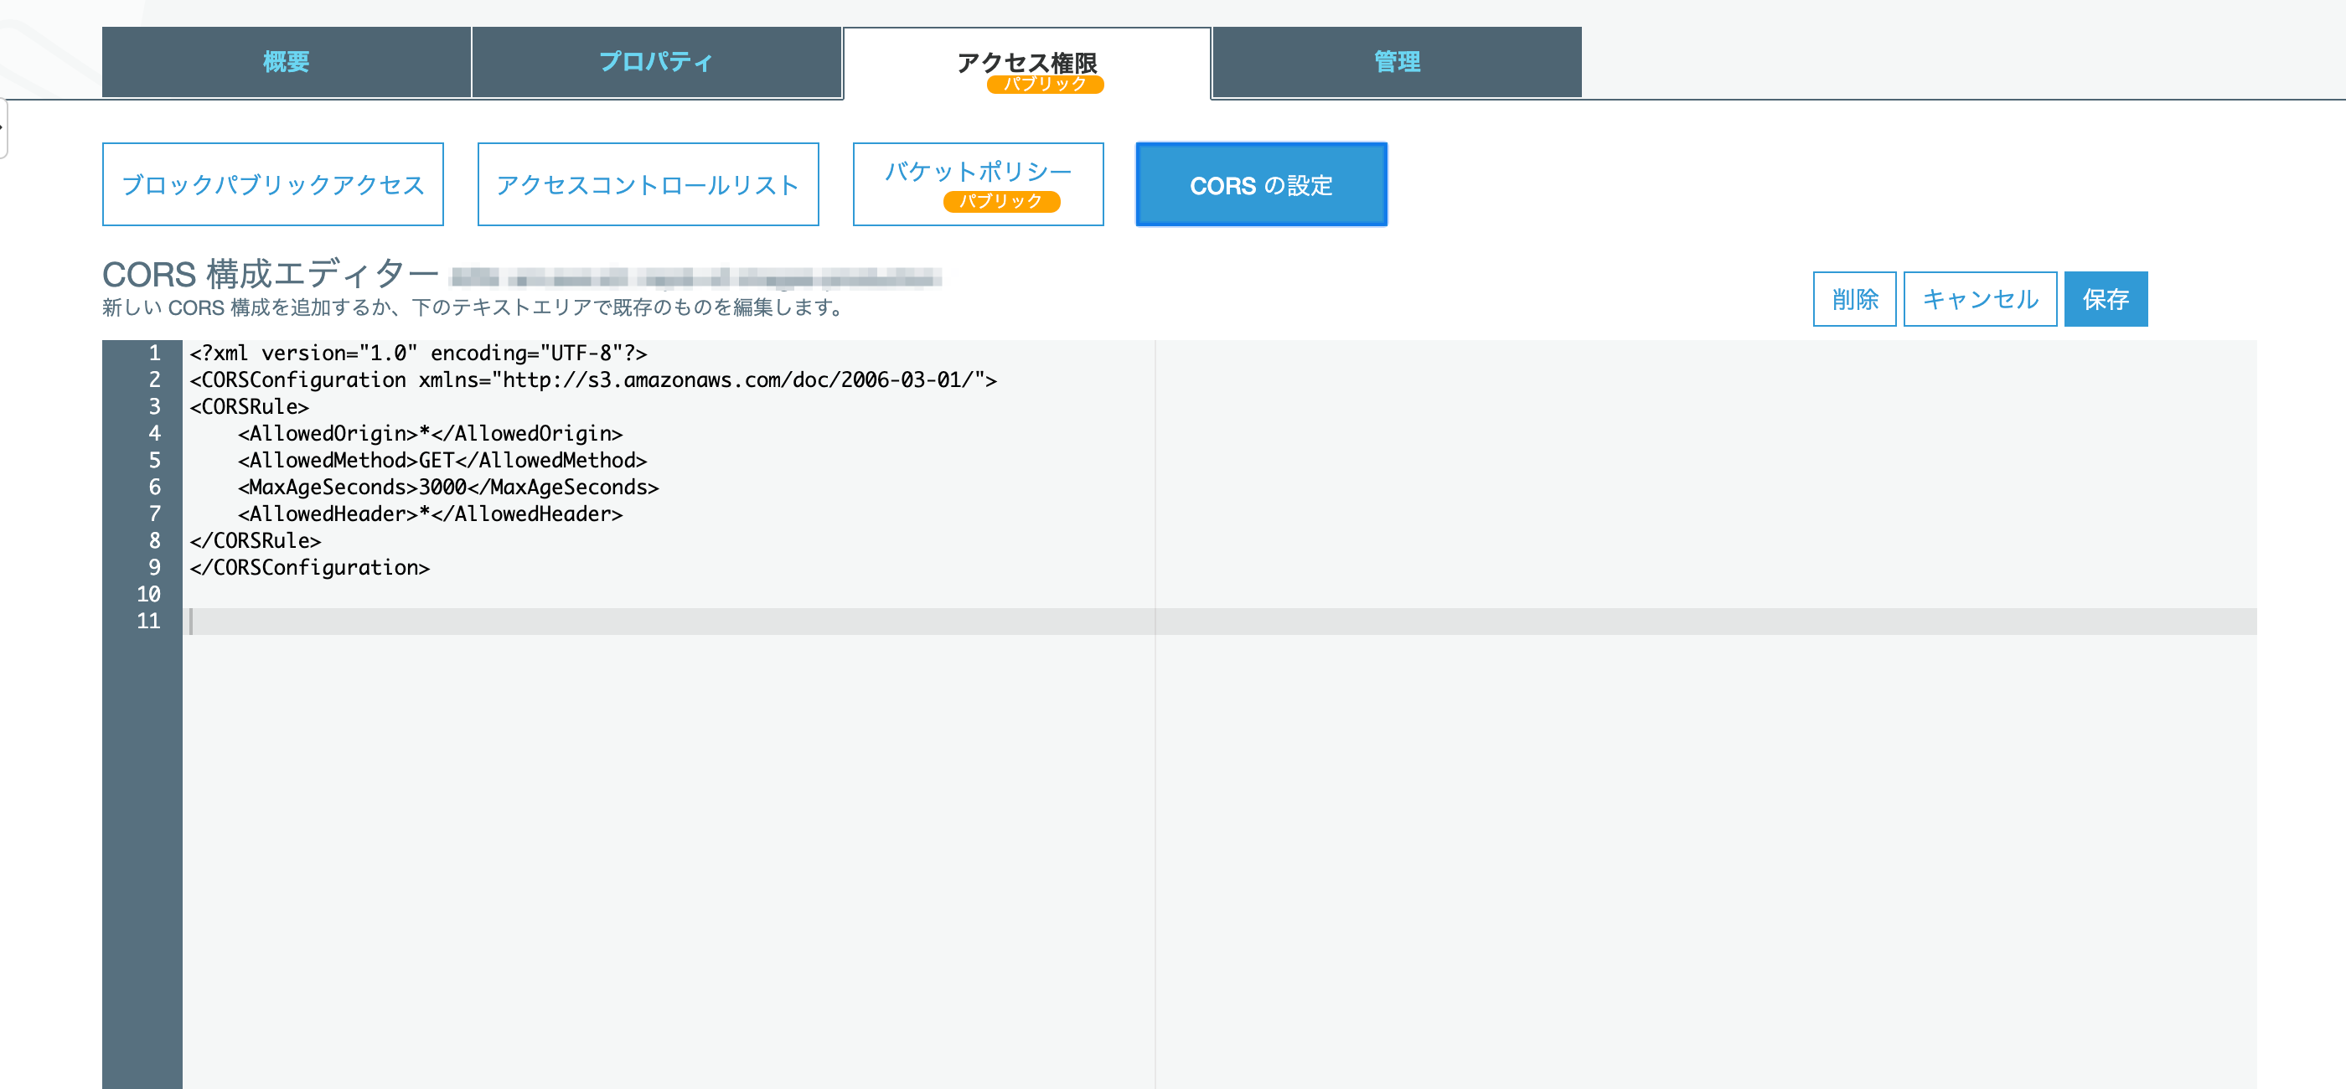Expand the collapsed left side panel handle
This screenshot has height=1089, width=2346.
pyautogui.click(x=3, y=127)
